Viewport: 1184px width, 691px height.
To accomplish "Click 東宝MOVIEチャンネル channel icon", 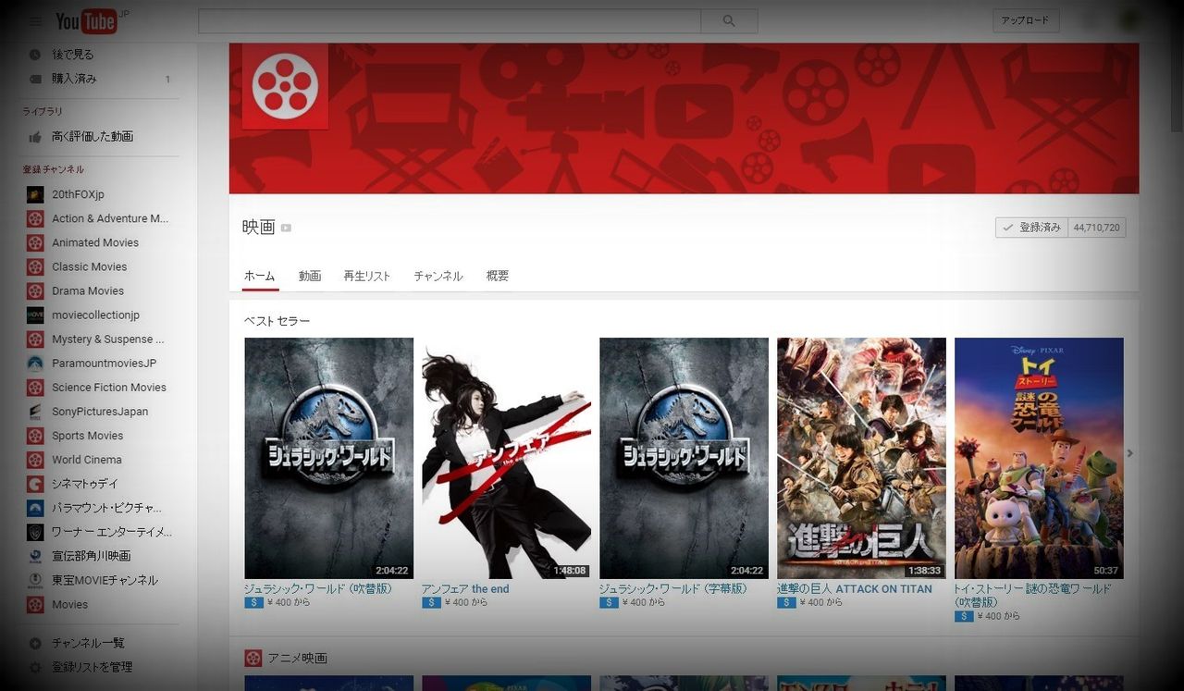I will point(35,580).
